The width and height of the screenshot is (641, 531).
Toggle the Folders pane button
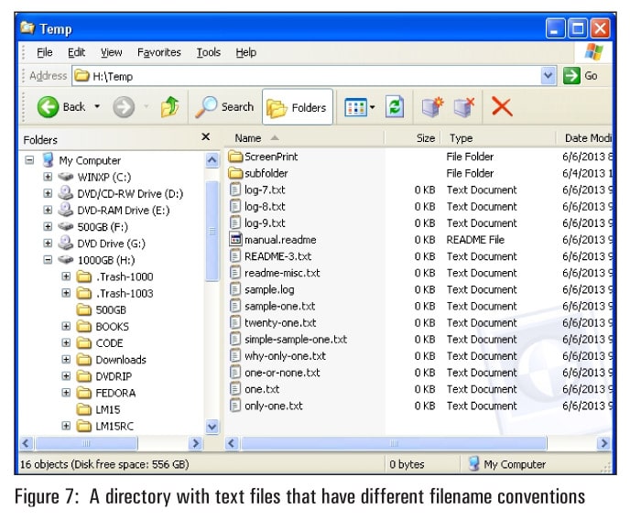point(297,107)
